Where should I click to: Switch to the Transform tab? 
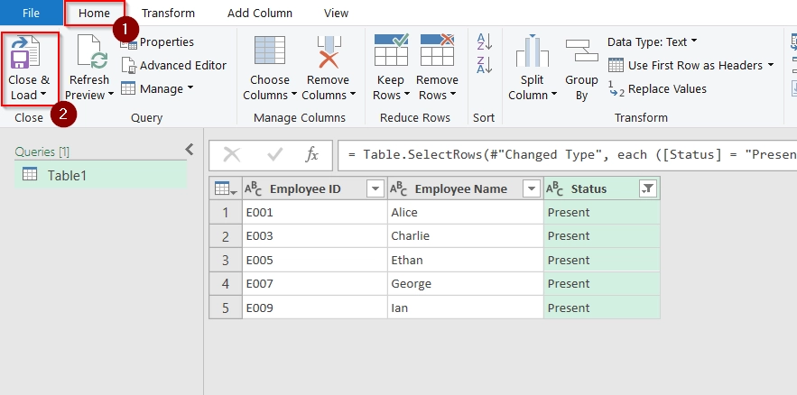[x=168, y=14]
